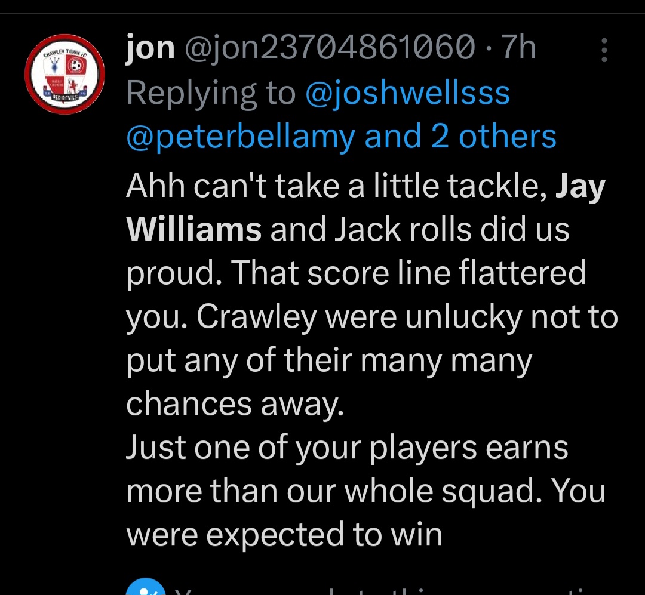Image resolution: width=645 pixels, height=595 pixels.
Task: Tap the 'Replying to' label
Action: coord(211,93)
